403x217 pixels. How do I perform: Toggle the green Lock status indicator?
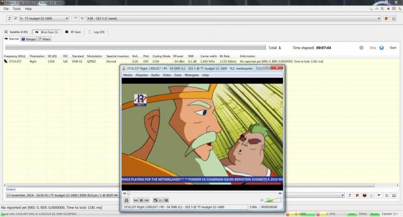coord(352,214)
